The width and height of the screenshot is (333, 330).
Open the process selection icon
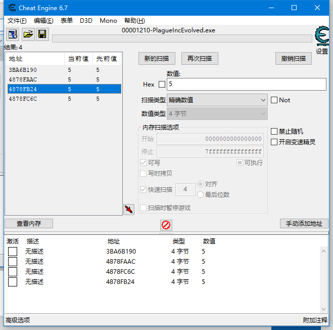[13, 34]
